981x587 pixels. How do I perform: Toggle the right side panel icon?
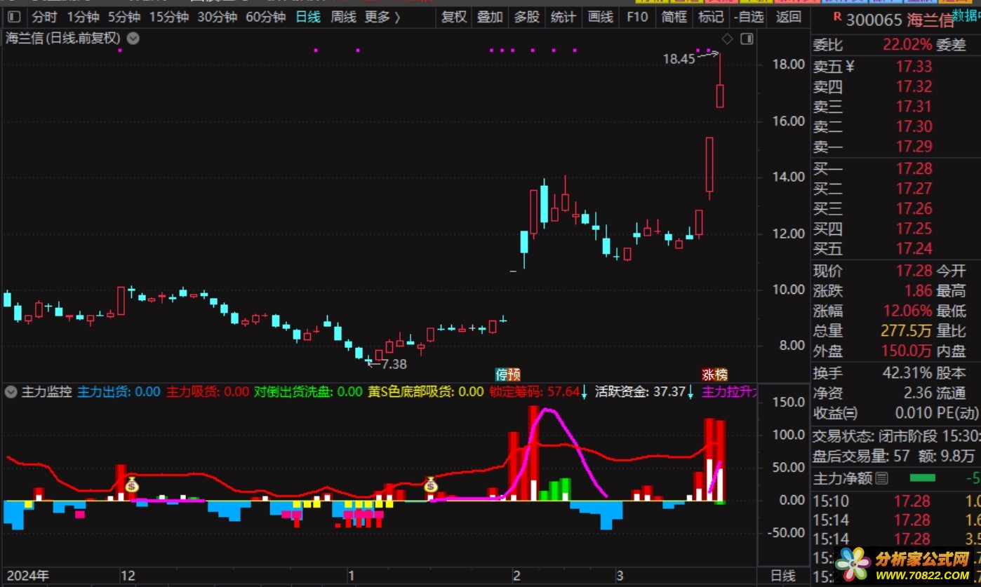(747, 39)
